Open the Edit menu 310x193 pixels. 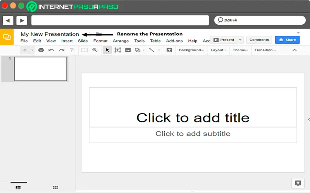point(37,41)
